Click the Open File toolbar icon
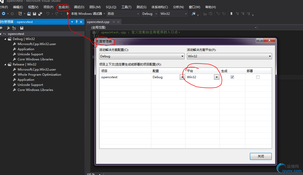Viewport: 303px width, 175px height. click(x=29, y=14)
